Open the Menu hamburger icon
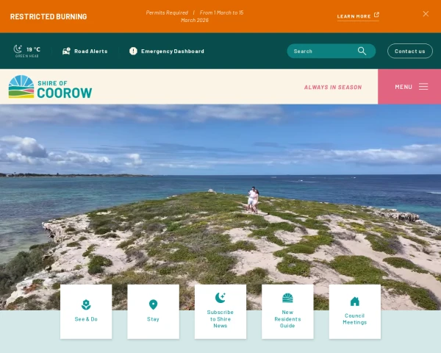 click(x=423, y=87)
